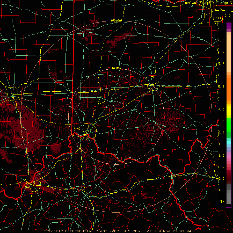Pick the purple band at the top of the scale
This screenshot has height=233, width=233.
(229, 26)
